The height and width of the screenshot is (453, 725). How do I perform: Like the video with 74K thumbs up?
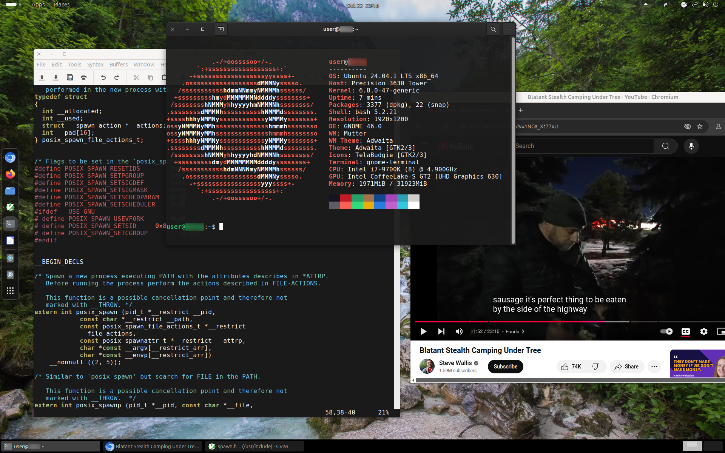[571, 367]
